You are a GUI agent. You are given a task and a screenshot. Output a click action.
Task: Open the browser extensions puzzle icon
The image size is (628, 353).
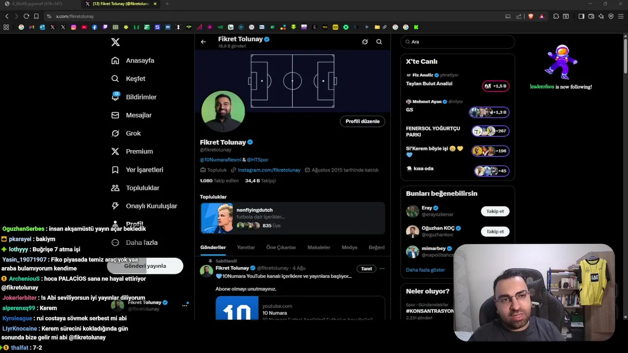click(556, 16)
